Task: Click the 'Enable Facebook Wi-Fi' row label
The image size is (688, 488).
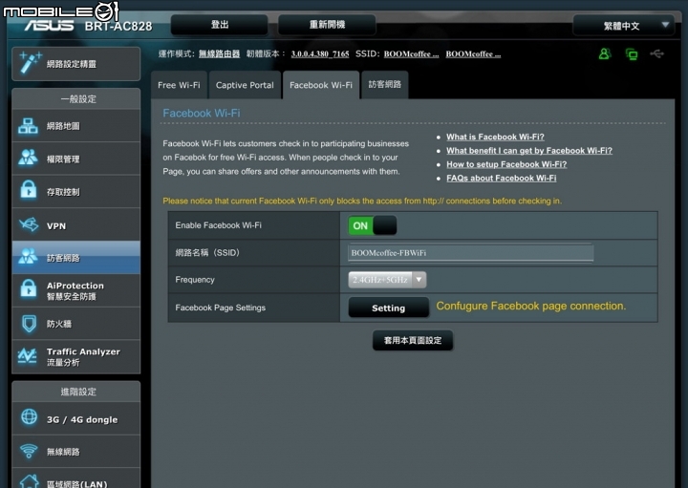Action: click(x=218, y=225)
